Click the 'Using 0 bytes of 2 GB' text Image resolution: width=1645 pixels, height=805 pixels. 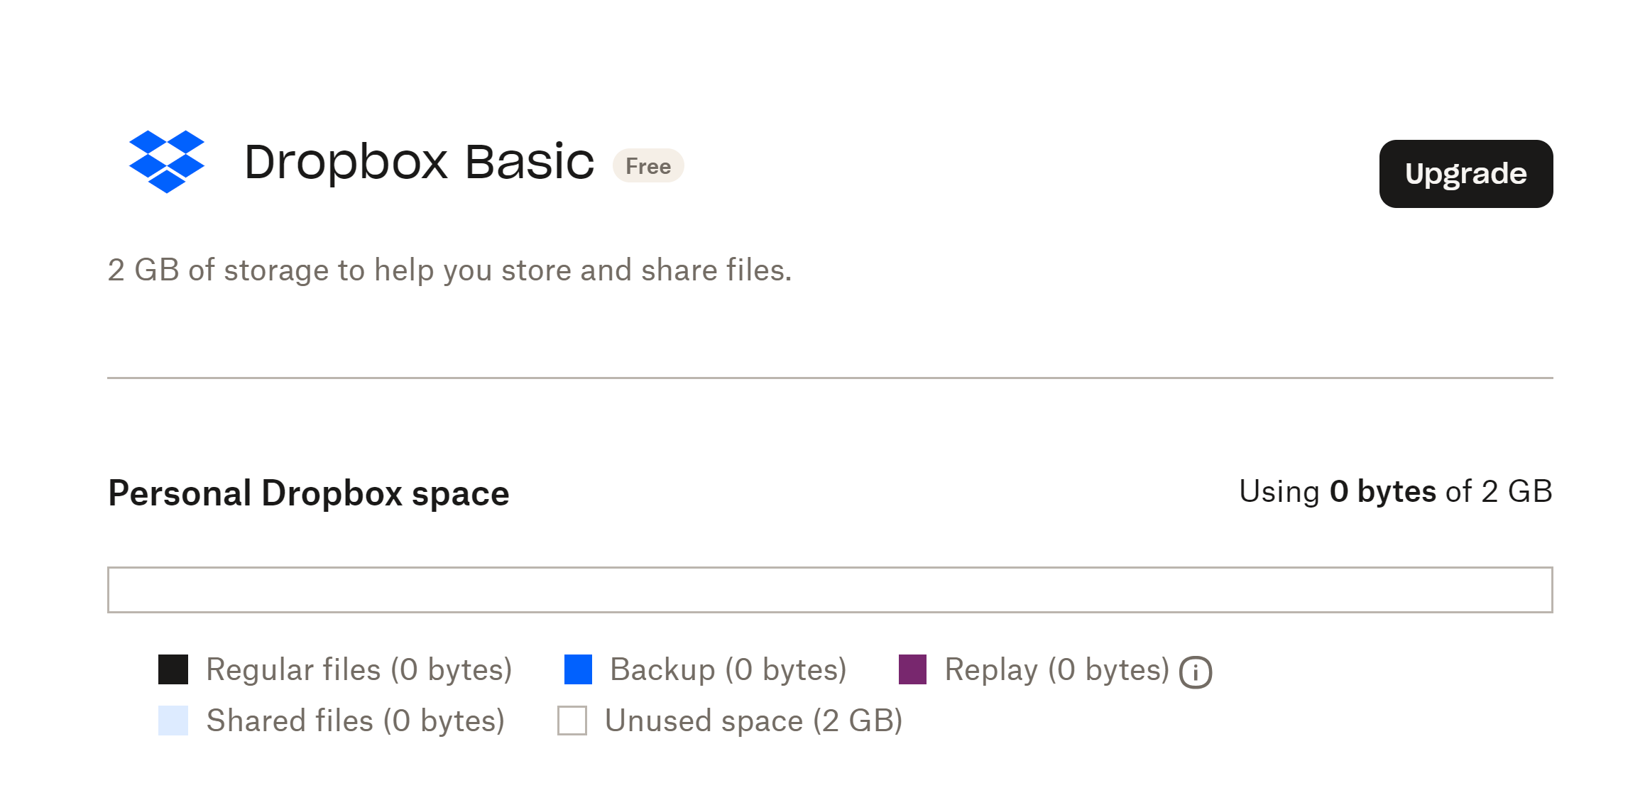pos(1395,491)
